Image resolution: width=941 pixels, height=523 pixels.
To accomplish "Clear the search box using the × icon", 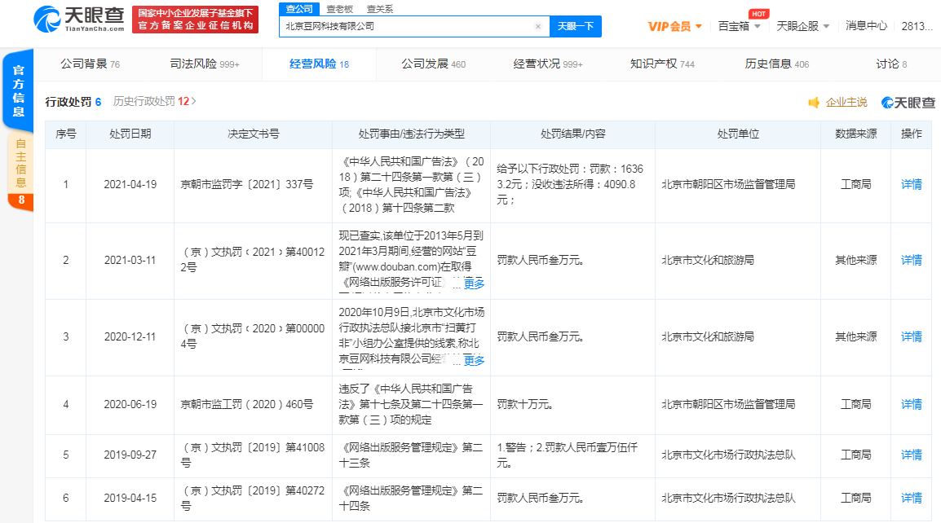I will click(x=538, y=26).
